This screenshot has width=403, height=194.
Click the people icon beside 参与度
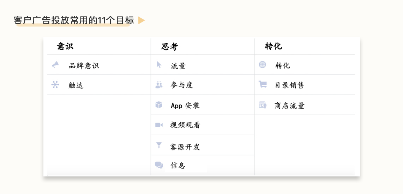coord(159,85)
